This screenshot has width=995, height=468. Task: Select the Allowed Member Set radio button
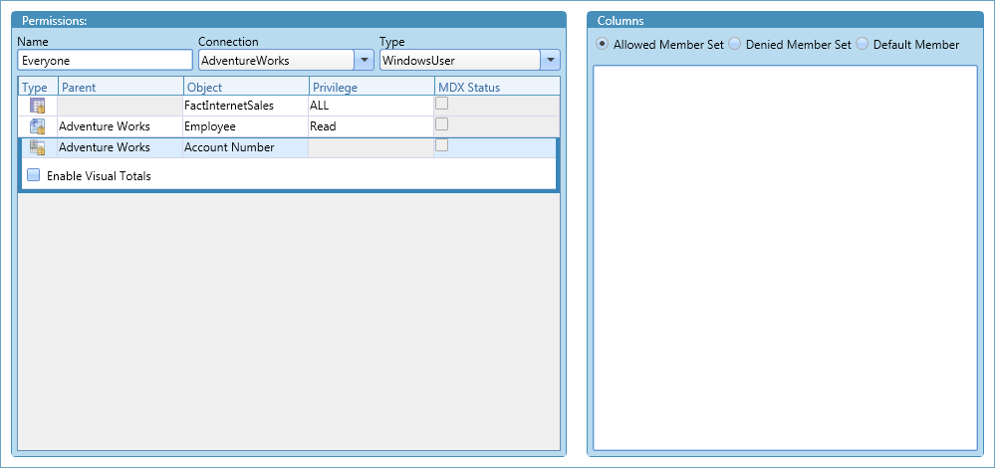[x=603, y=44]
